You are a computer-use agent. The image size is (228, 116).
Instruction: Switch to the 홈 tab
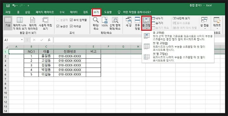(x=18, y=12)
